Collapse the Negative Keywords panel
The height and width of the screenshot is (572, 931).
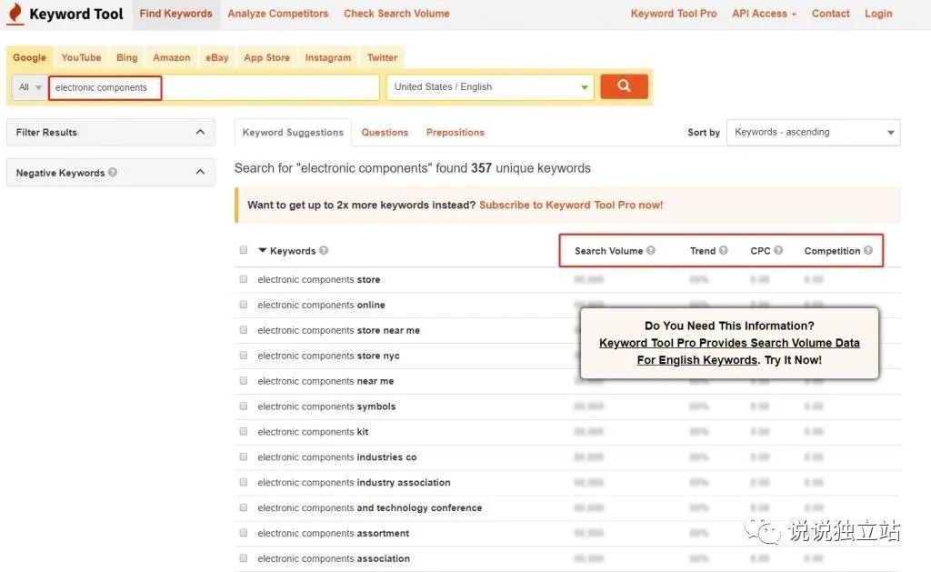point(200,172)
